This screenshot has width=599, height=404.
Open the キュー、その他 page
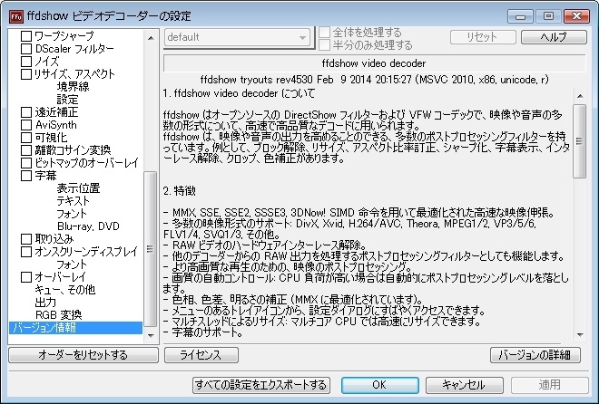click(65, 290)
